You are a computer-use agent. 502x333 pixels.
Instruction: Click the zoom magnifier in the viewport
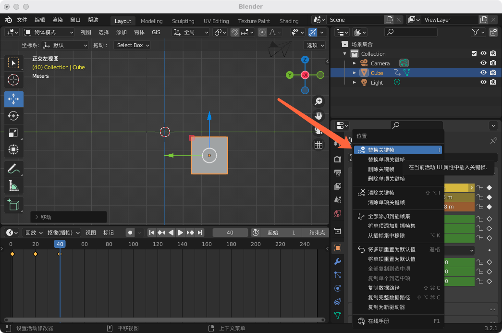coord(318,101)
